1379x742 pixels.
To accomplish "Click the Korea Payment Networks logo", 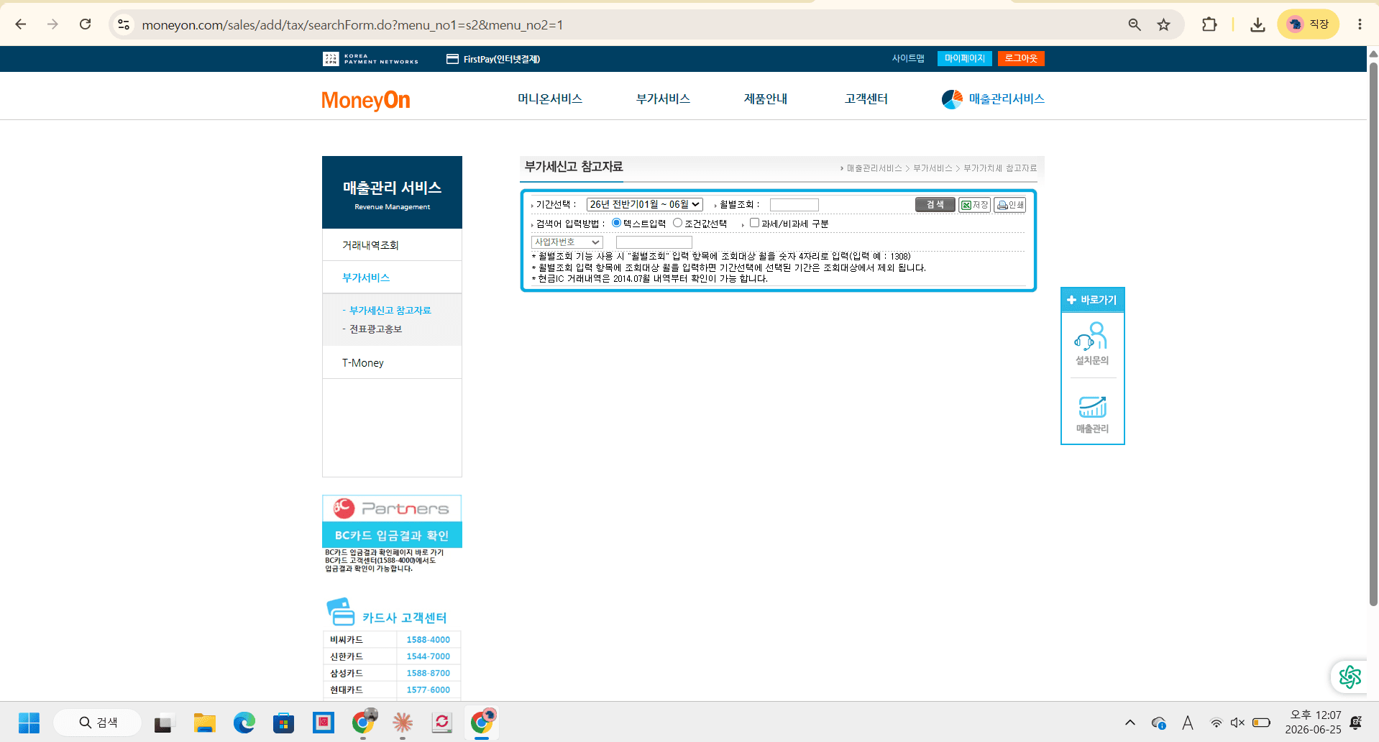I will pyautogui.click(x=370, y=59).
